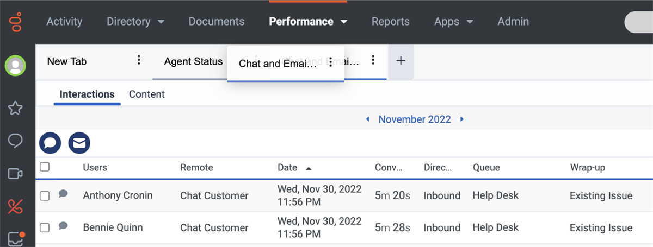Filter interactions by email envelope icon
Image resolution: width=653 pixels, height=247 pixels.
[x=79, y=143]
